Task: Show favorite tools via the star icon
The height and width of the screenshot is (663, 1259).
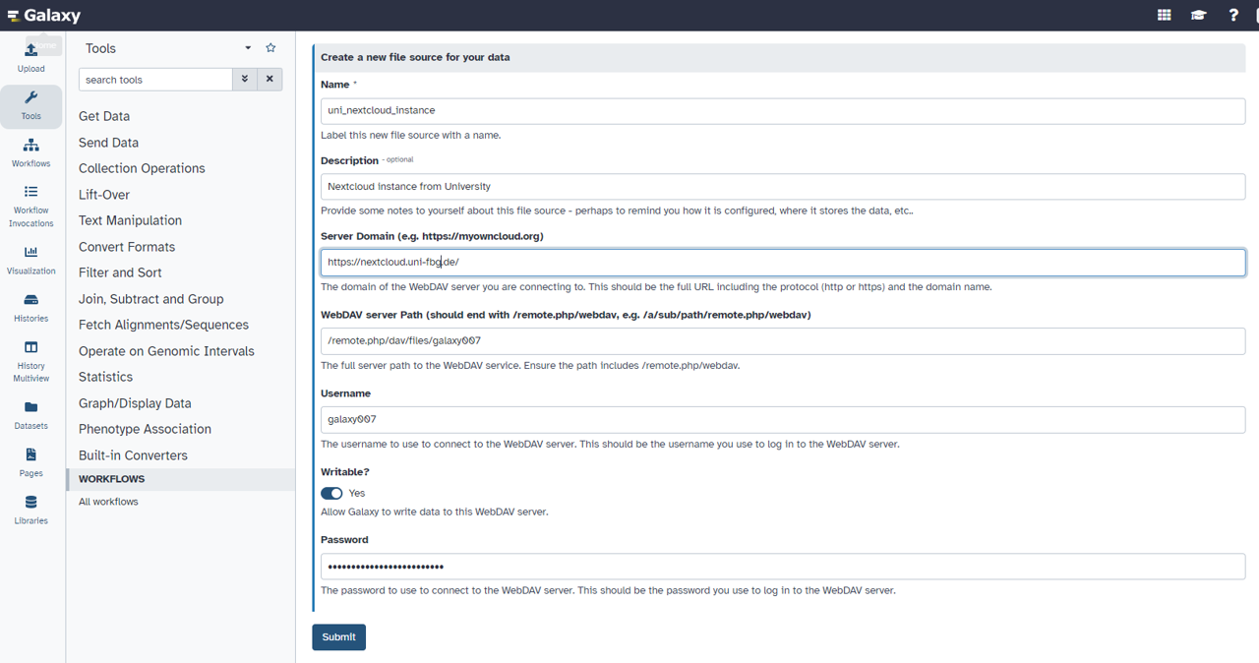Action: 270,47
